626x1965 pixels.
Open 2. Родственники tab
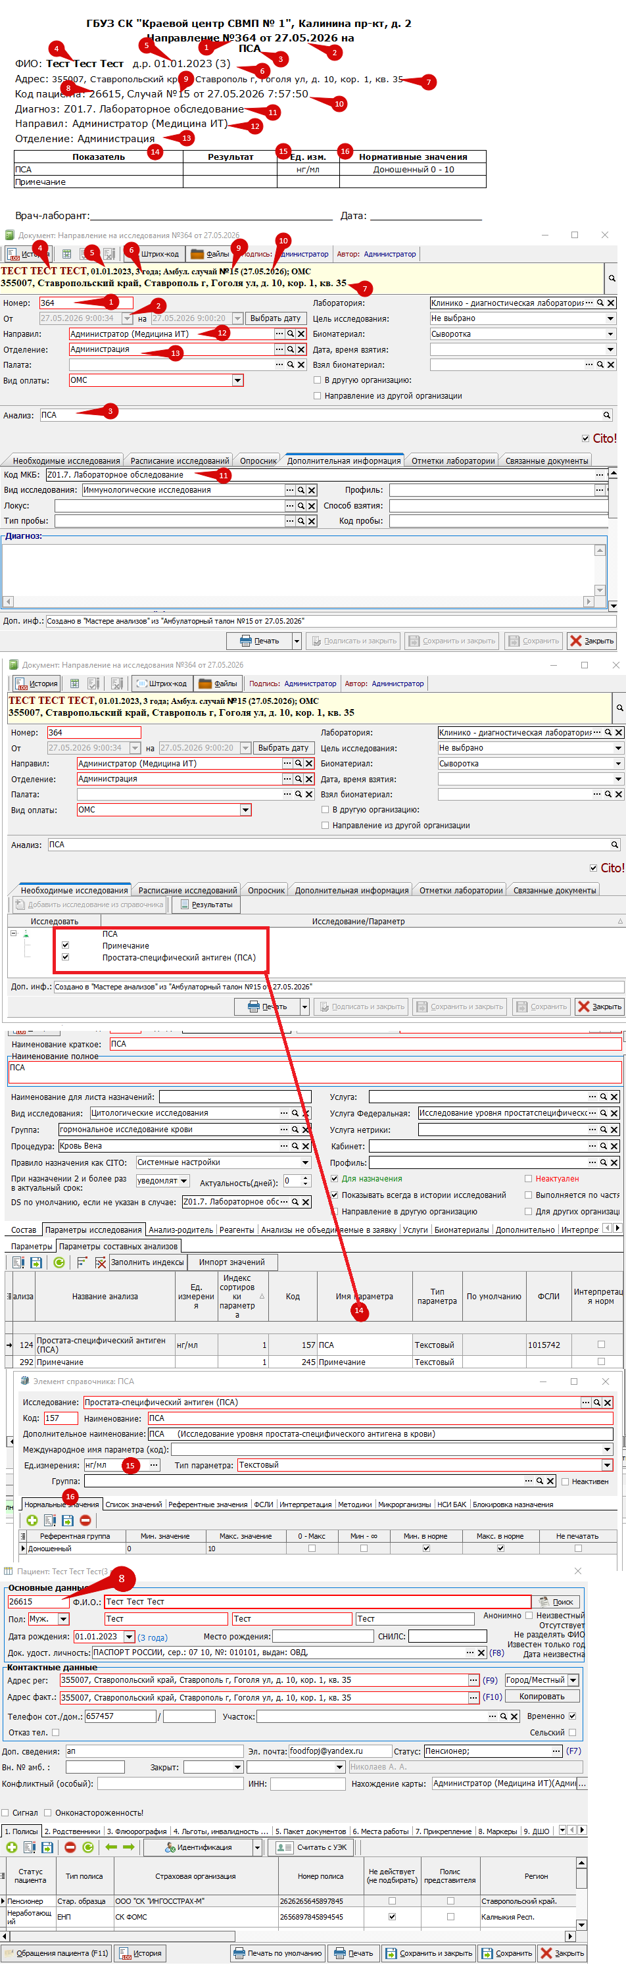(x=72, y=1831)
